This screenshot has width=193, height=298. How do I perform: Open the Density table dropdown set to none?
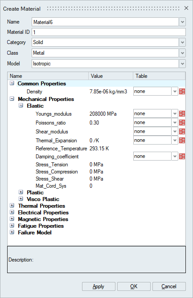[156, 92]
